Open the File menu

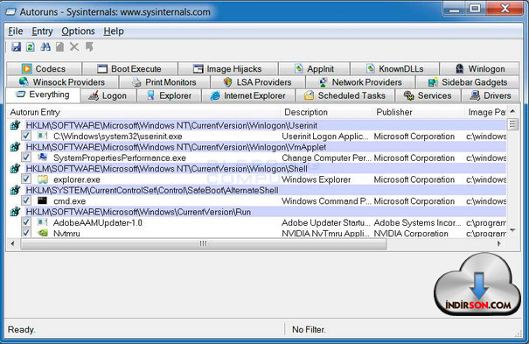[16, 31]
